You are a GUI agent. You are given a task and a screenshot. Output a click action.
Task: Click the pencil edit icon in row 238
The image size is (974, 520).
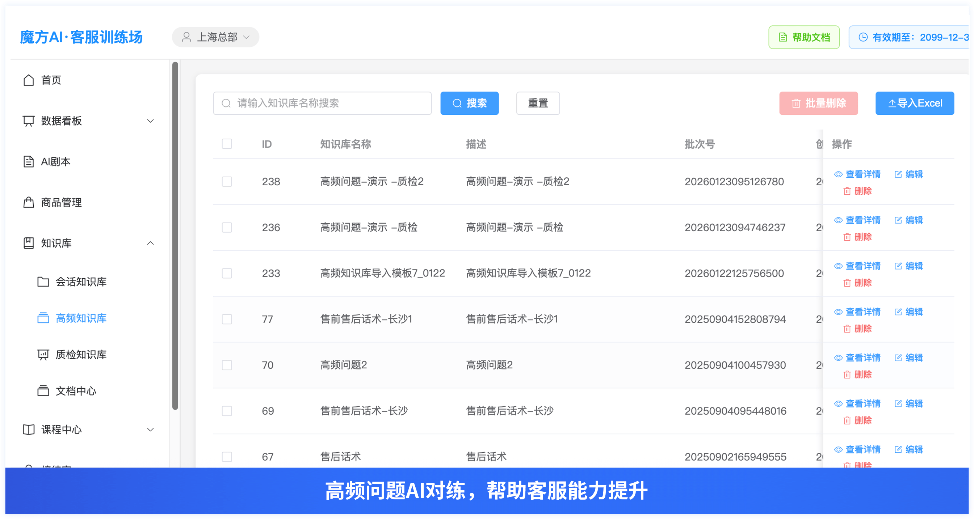898,174
